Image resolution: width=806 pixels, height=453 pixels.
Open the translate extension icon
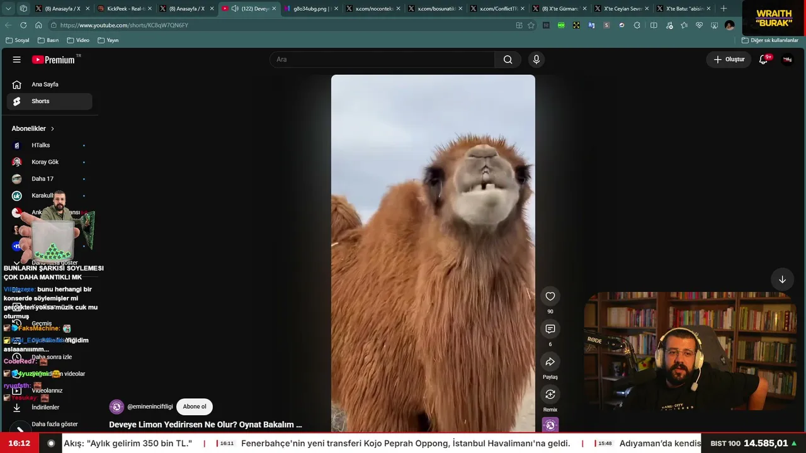click(591, 25)
